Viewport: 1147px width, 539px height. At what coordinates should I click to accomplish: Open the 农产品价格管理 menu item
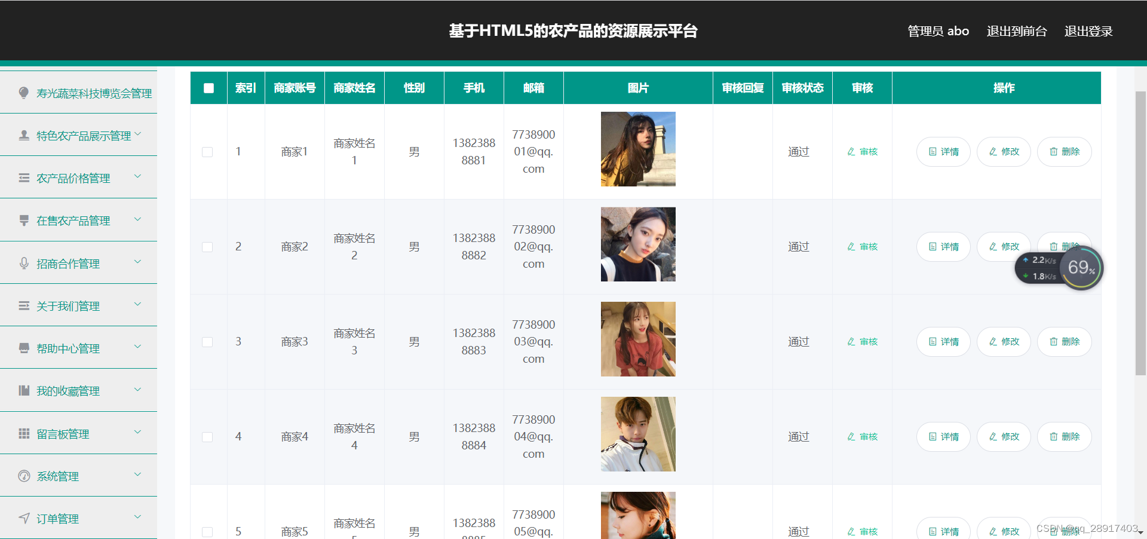[78, 177]
